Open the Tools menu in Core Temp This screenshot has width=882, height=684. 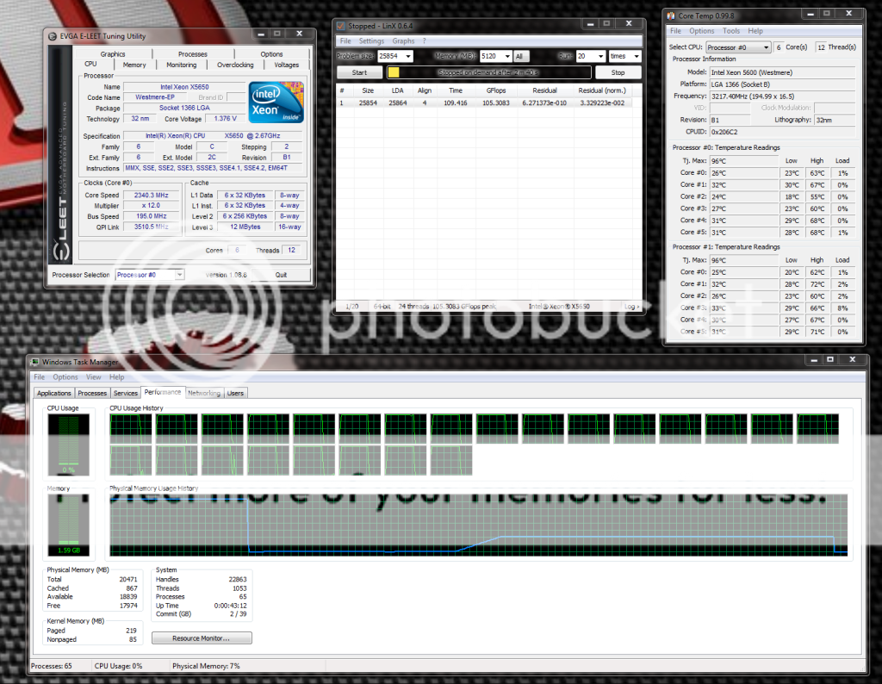pyautogui.click(x=731, y=31)
